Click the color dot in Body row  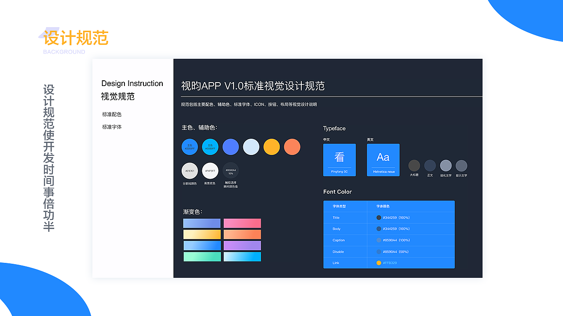[379, 229]
